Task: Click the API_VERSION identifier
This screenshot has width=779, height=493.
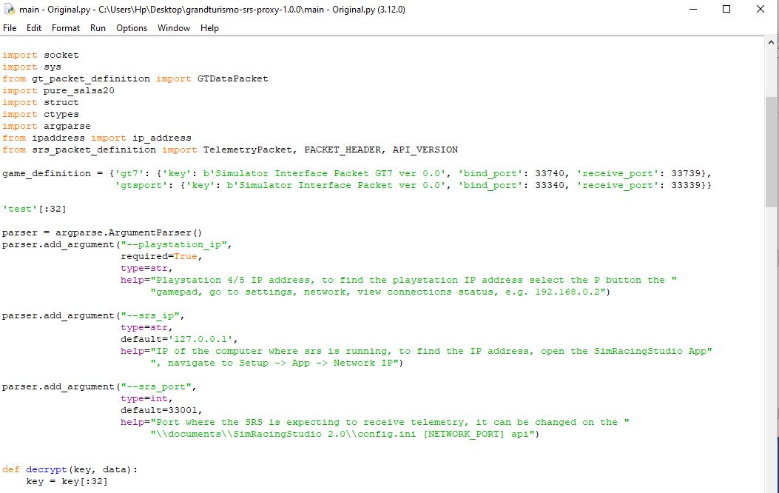Action: tap(425, 150)
